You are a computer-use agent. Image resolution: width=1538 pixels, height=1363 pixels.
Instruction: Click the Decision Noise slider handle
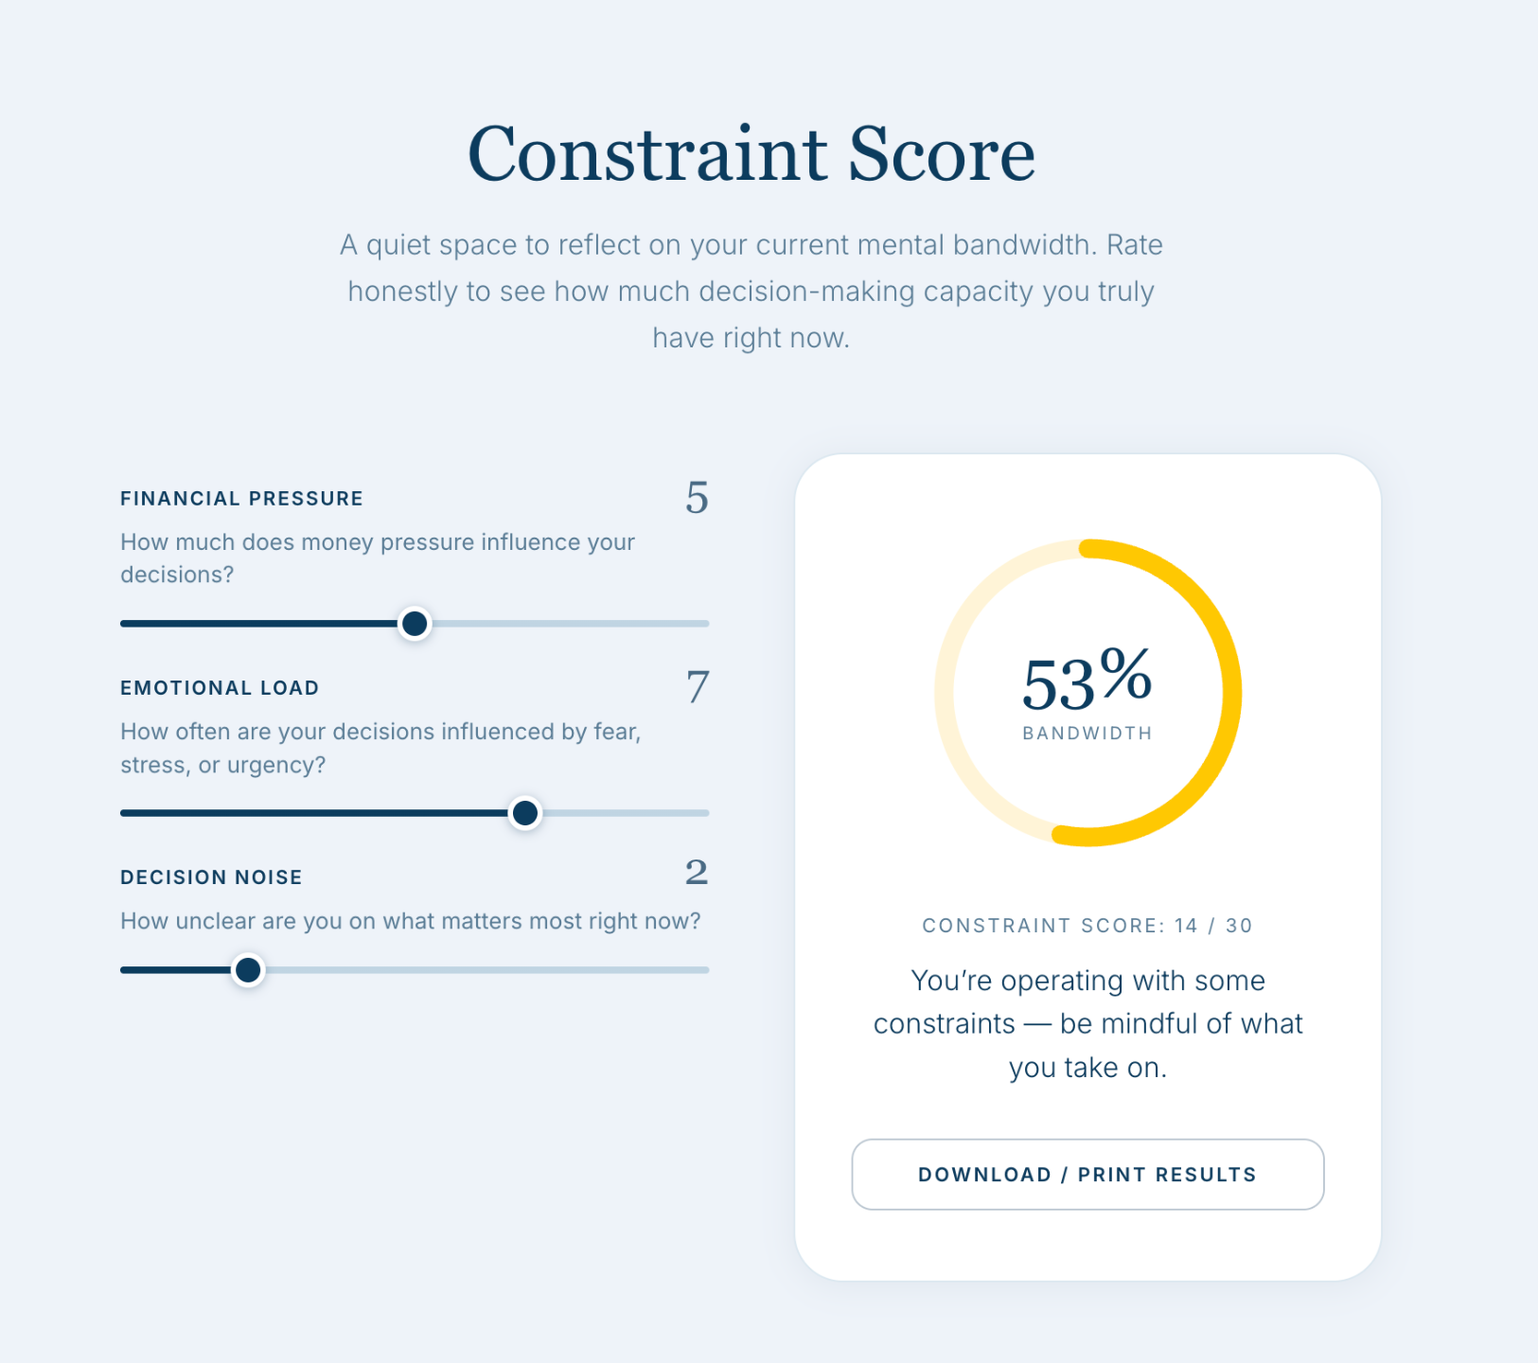coord(248,970)
